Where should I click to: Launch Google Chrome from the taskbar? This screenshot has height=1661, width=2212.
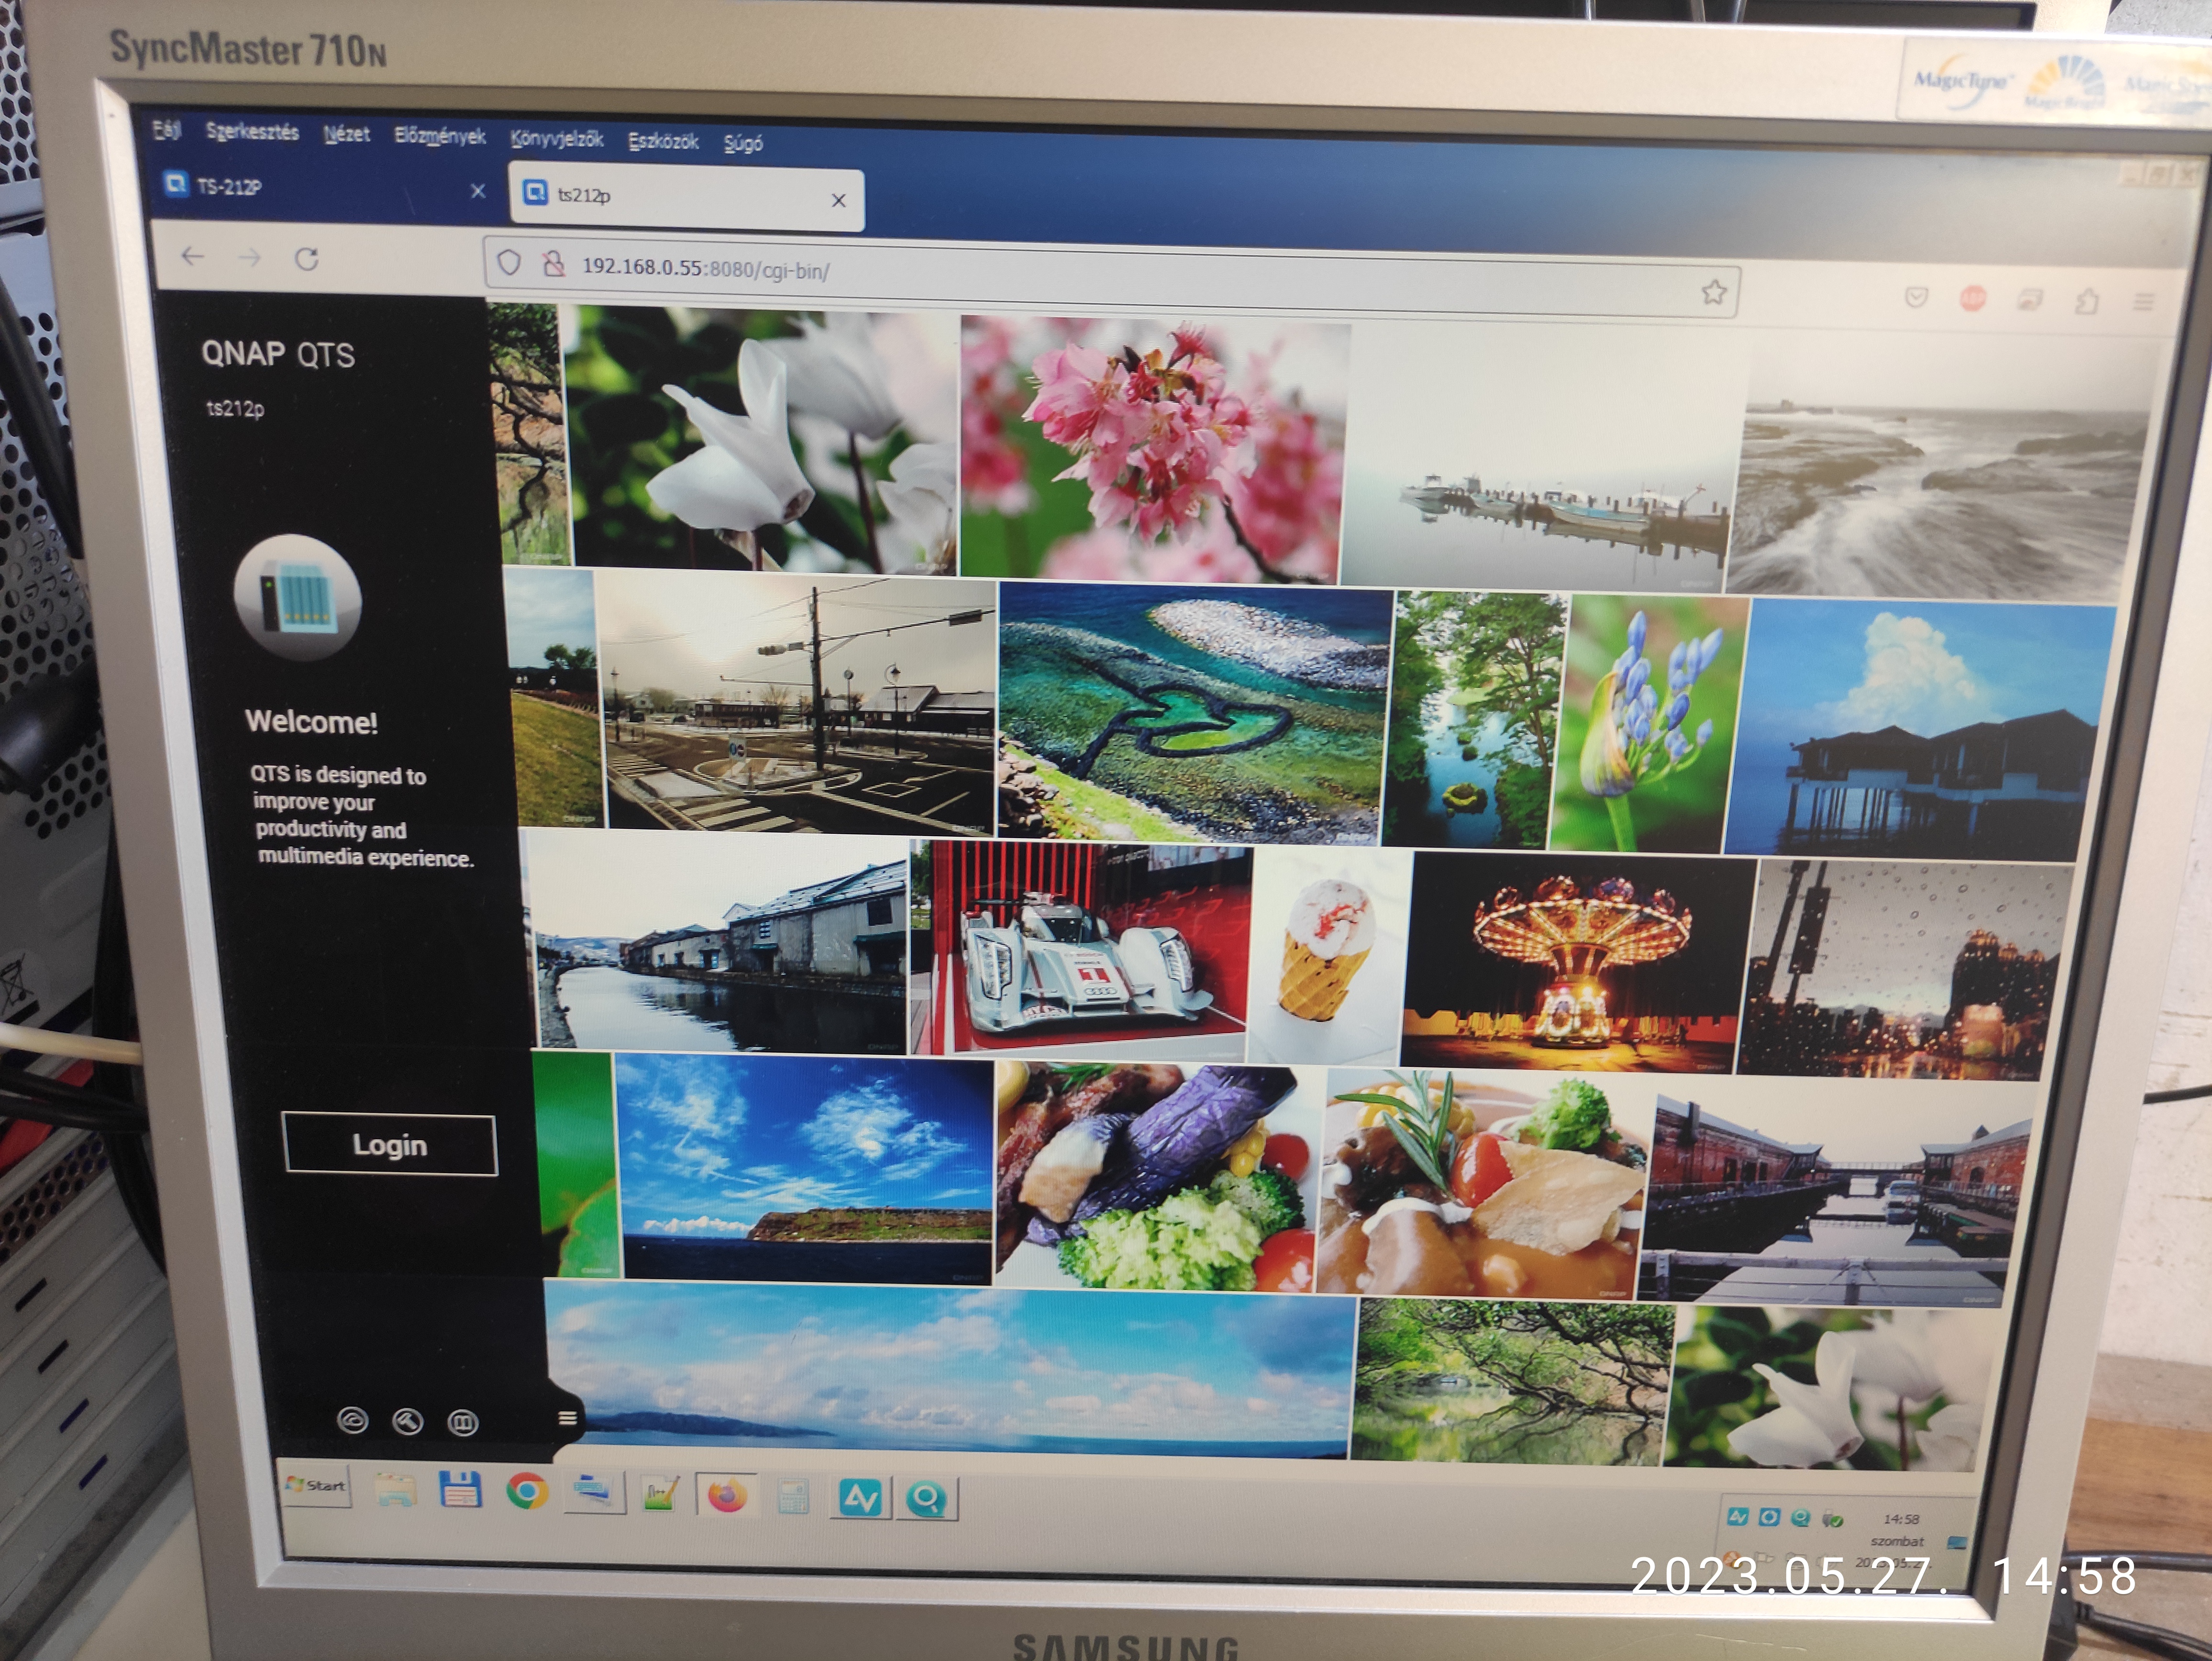pyautogui.click(x=526, y=1491)
